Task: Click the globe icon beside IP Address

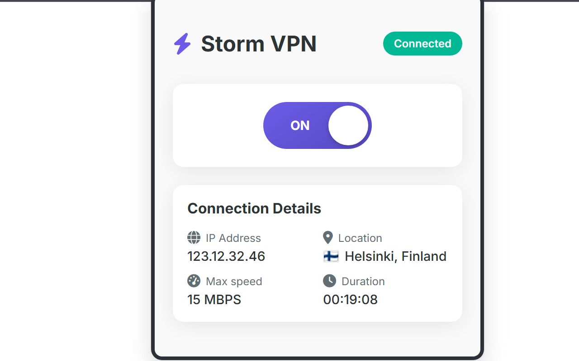Action: (x=194, y=238)
